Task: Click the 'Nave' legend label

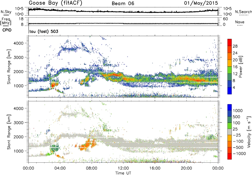Action: [x=240, y=22]
